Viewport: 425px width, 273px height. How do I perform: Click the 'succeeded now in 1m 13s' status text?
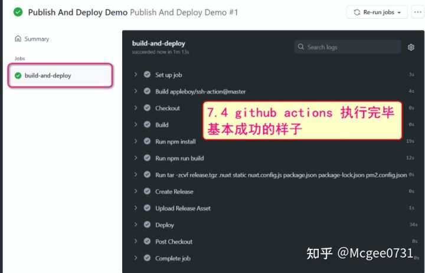tap(161, 52)
